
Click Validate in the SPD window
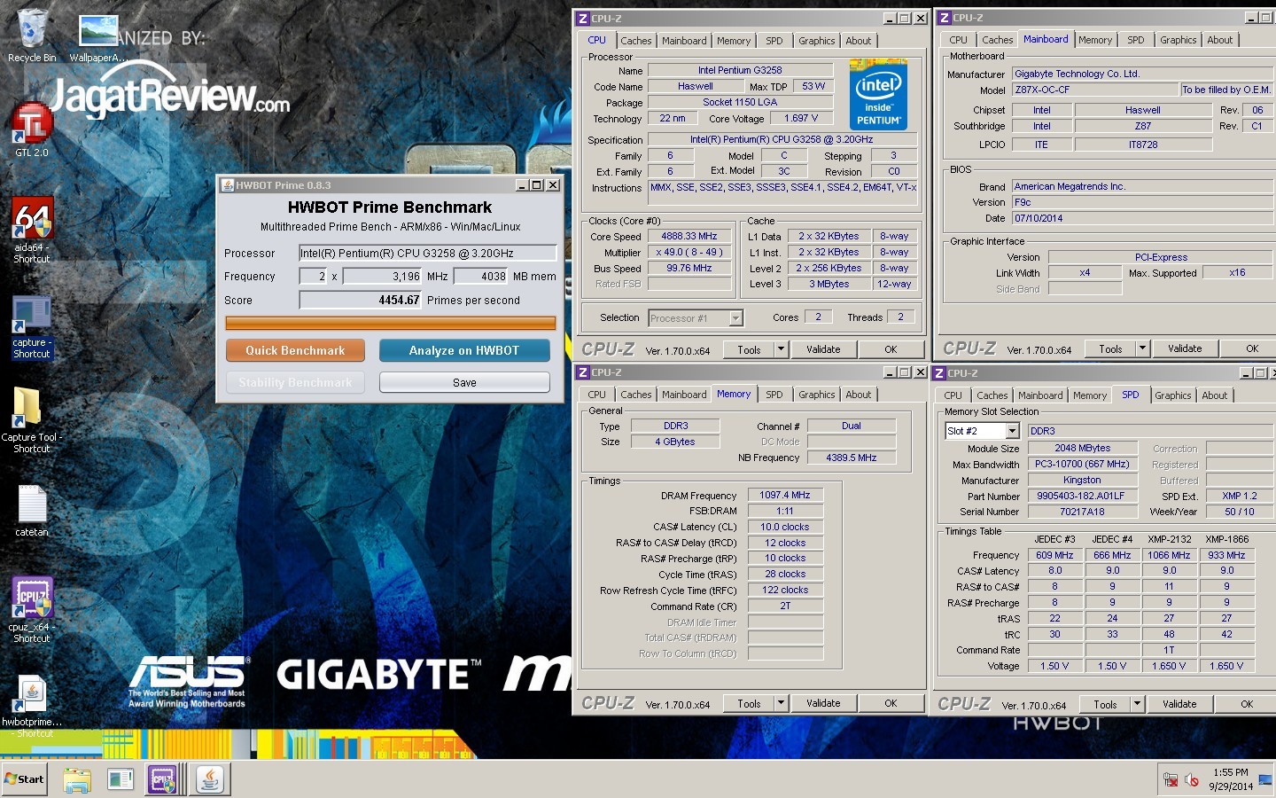[1179, 704]
